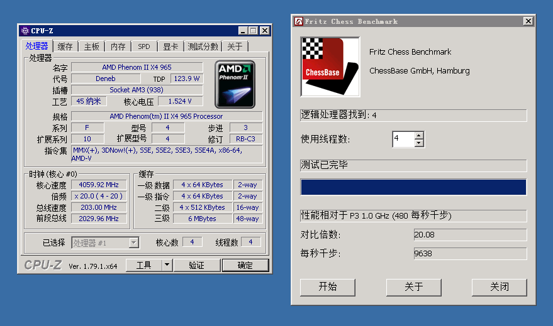Click the 关闭 button in Fritz Chess Benchmark
553x326 pixels.
tap(500, 287)
